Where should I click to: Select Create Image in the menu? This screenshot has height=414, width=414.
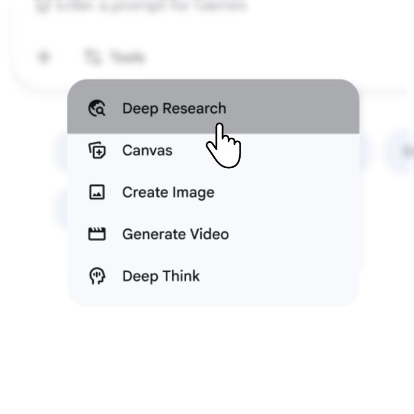[x=168, y=193]
